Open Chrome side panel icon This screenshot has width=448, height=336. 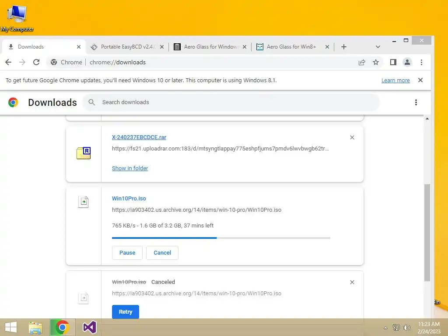point(393,62)
